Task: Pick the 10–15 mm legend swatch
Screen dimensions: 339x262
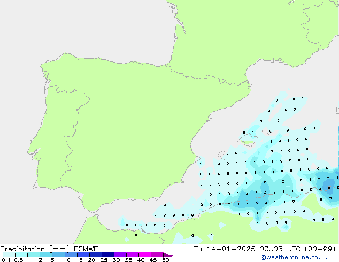Action: (x=71, y=255)
